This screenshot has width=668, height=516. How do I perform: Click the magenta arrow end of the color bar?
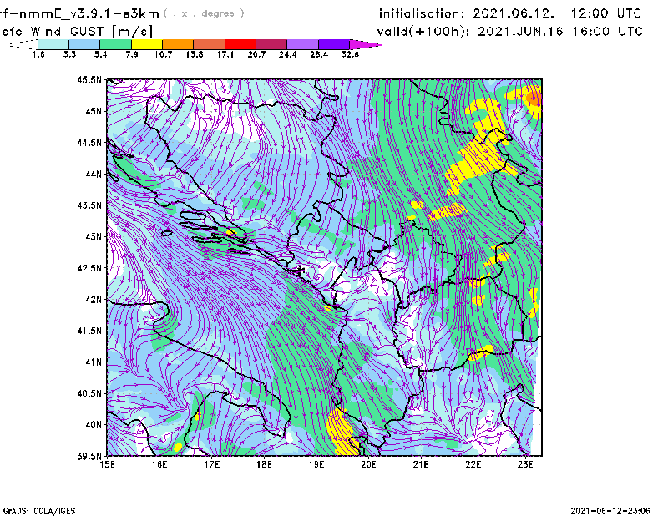365,44
